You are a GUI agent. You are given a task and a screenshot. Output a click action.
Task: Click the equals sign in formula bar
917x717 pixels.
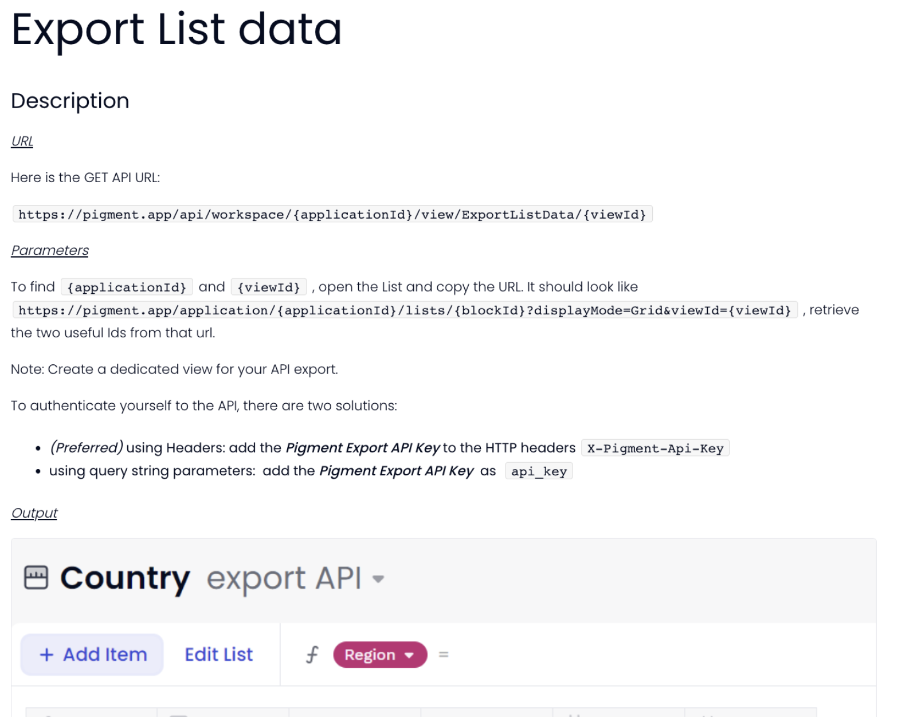pos(443,654)
